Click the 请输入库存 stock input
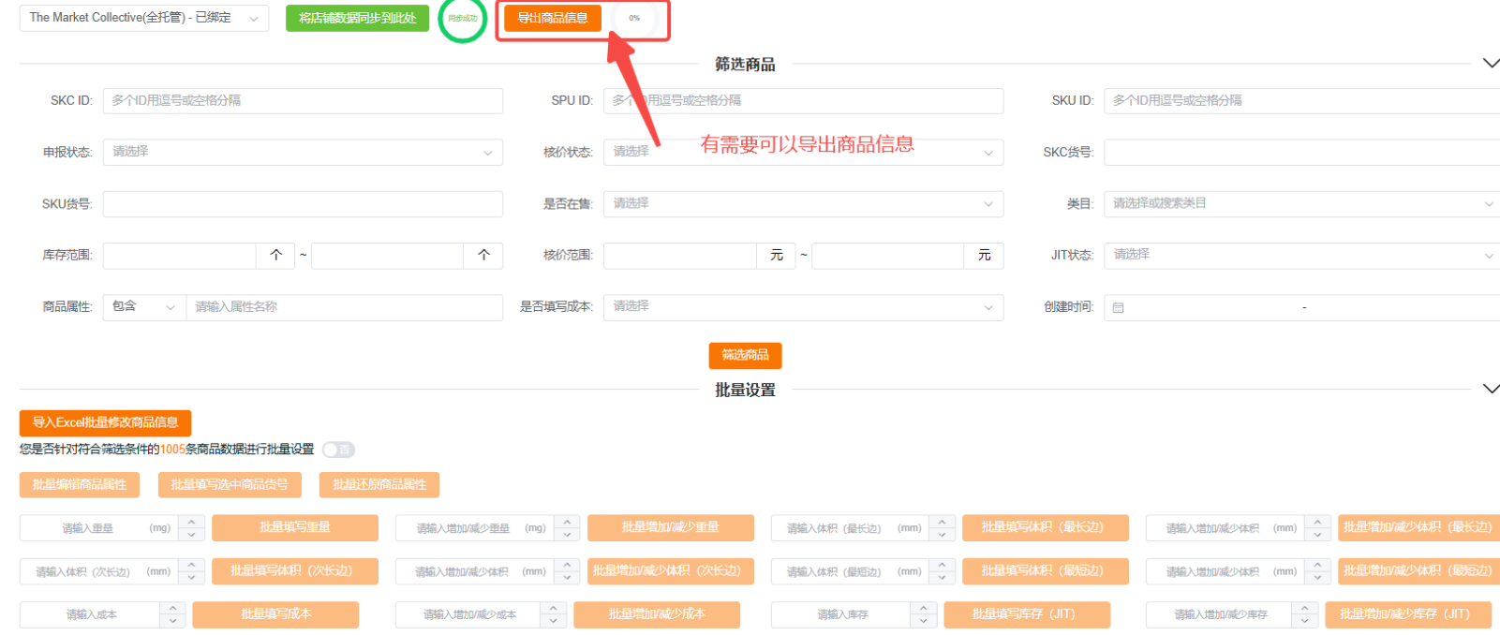 [841, 615]
